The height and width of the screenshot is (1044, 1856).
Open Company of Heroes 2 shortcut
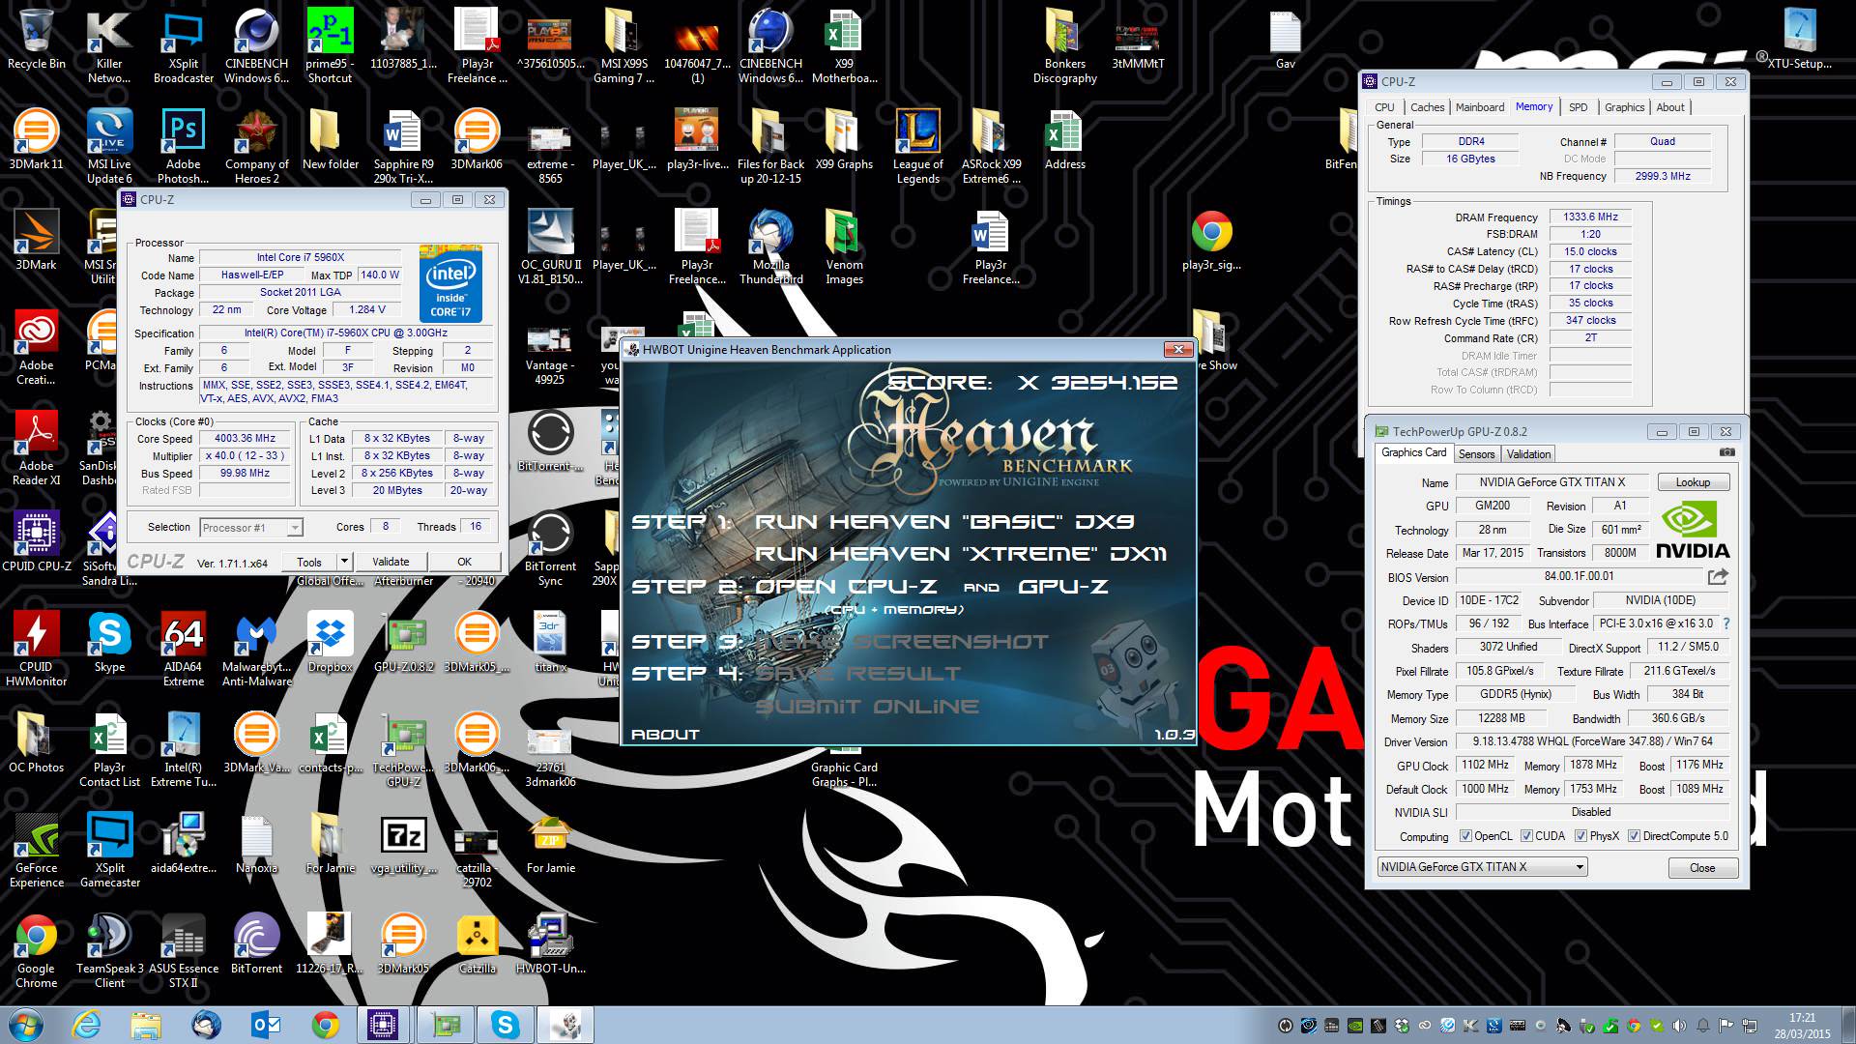[256, 145]
